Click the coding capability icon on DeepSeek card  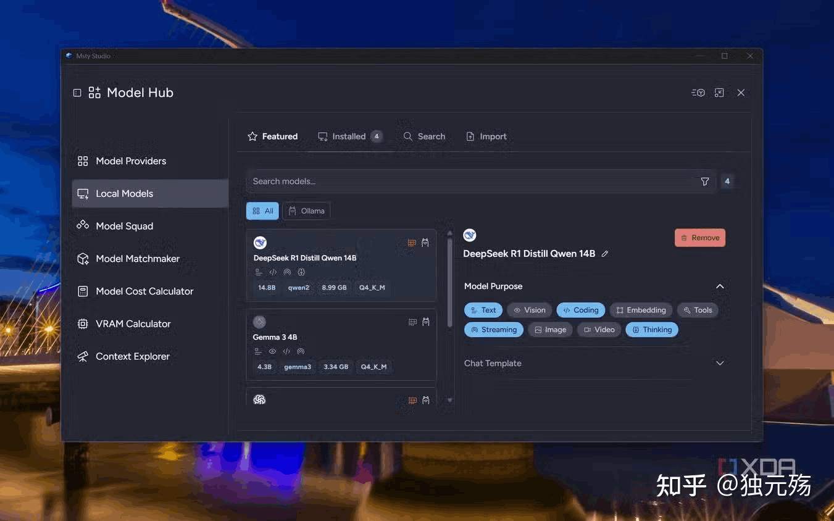coord(273,272)
